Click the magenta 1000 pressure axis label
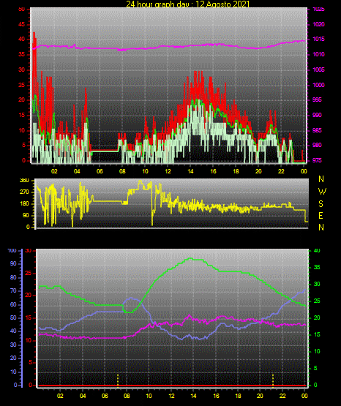Image resolution: width=341 pixels, height=406 pixels. 318,85
